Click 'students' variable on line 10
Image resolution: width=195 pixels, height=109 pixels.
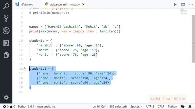coord(37,41)
